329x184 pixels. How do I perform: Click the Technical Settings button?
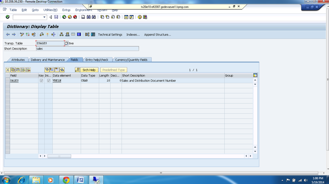(110, 35)
